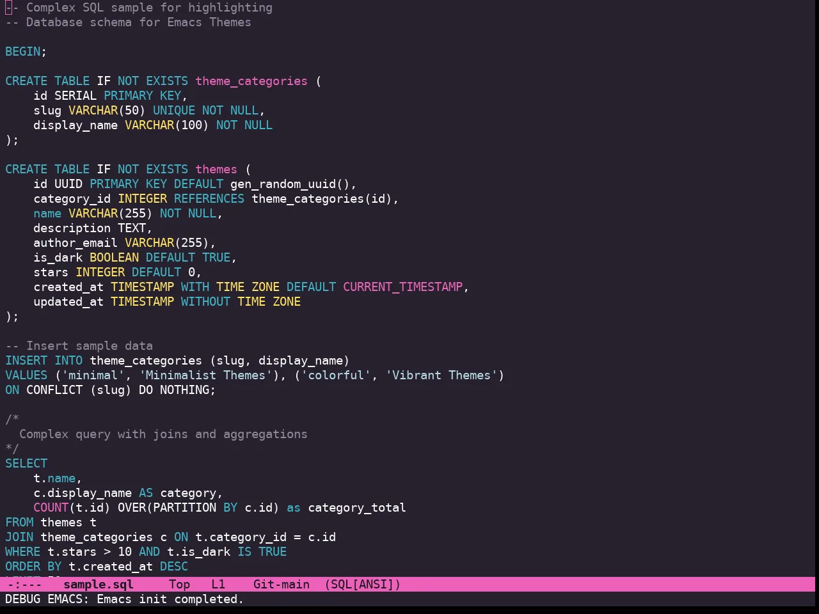Image resolution: width=819 pixels, height=614 pixels.
Task: Click 'FROM themes t' line
Action: tap(51, 523)
